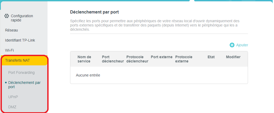
Task: Click the Aucune entrée empty table row
Action: (88, 75)
